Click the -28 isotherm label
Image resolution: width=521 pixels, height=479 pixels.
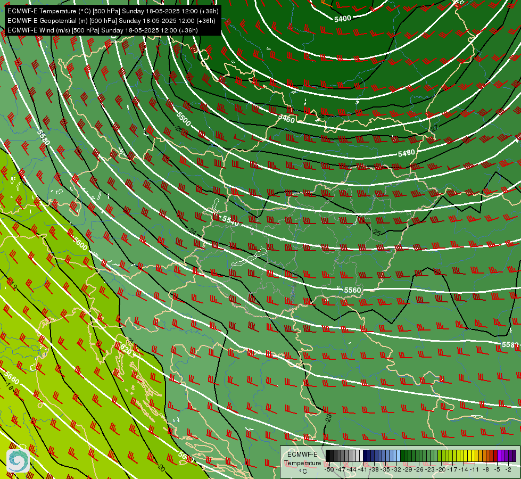(x=320, y=115)
